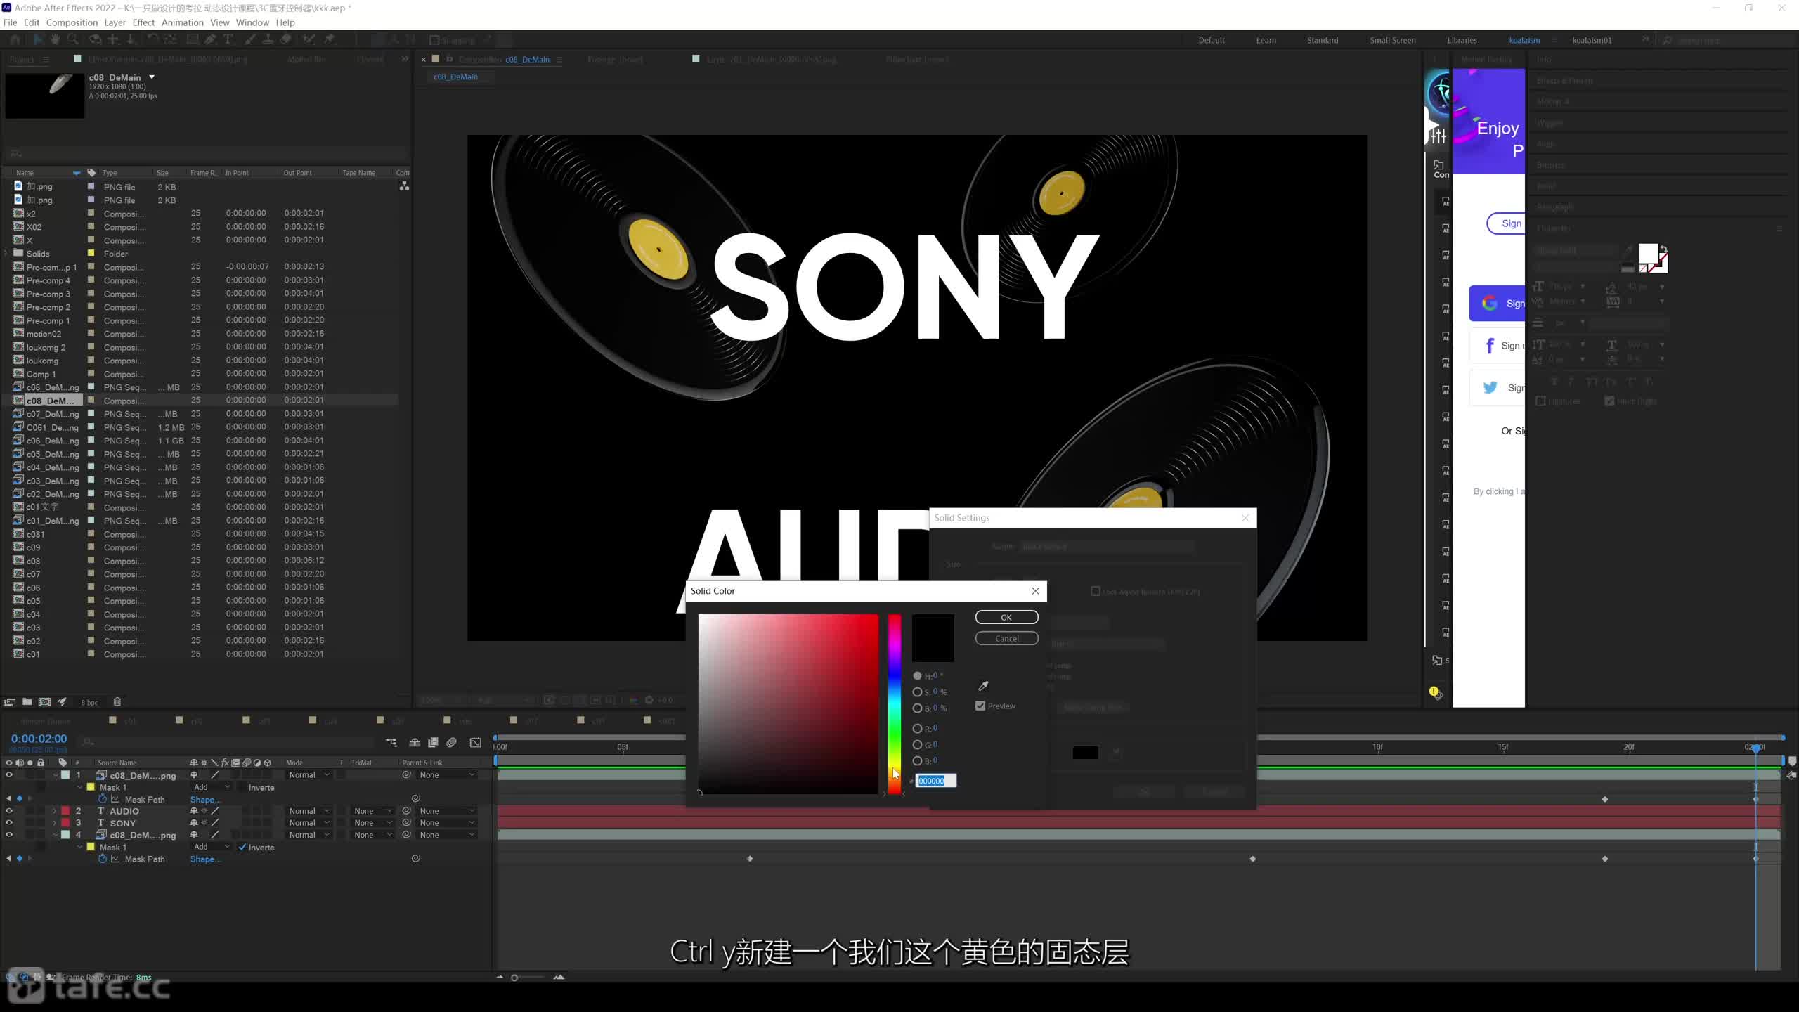
Task: Select the H hue radio button
Action: (917, 675)
